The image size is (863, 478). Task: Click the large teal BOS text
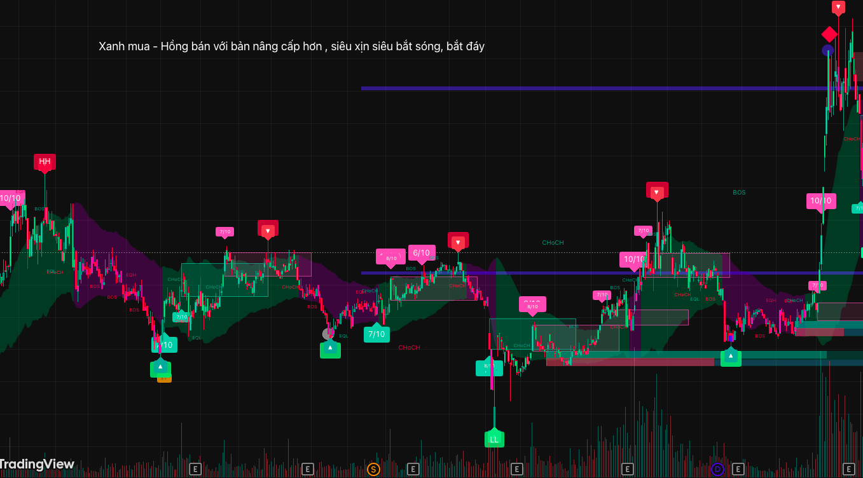point(739,192)
